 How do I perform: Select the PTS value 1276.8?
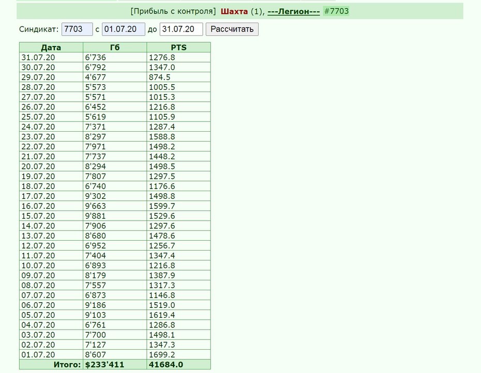click(162, 57)
